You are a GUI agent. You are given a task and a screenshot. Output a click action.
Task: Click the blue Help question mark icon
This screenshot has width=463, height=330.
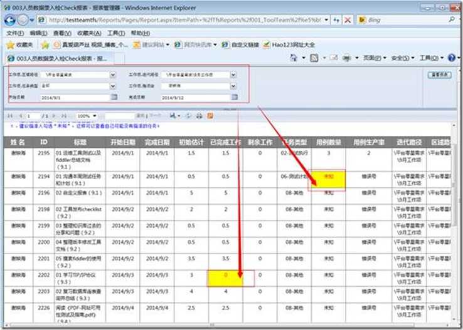pyautogui.click(x=452, y=58)
